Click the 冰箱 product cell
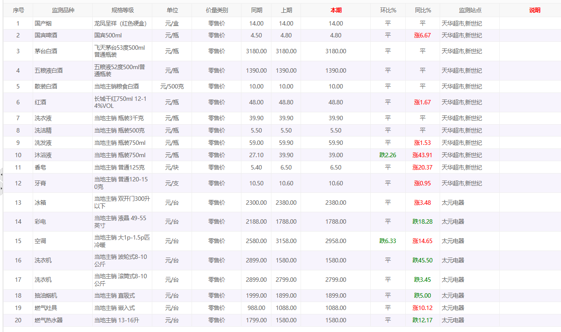Image resolution: width=561 pixels, height=332 pixels. point(63,203)
